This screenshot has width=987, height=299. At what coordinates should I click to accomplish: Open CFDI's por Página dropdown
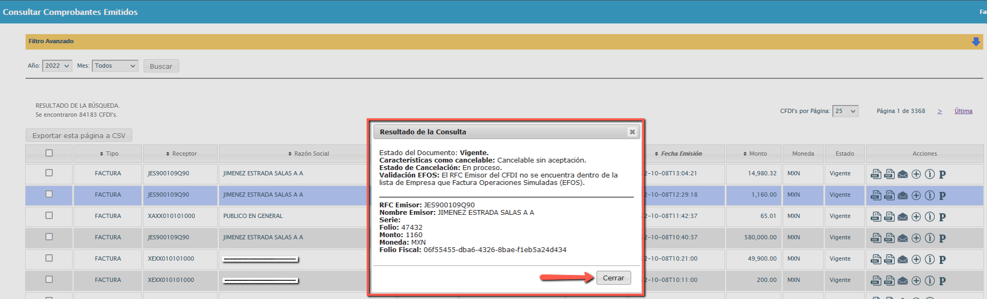click(845, 111)
